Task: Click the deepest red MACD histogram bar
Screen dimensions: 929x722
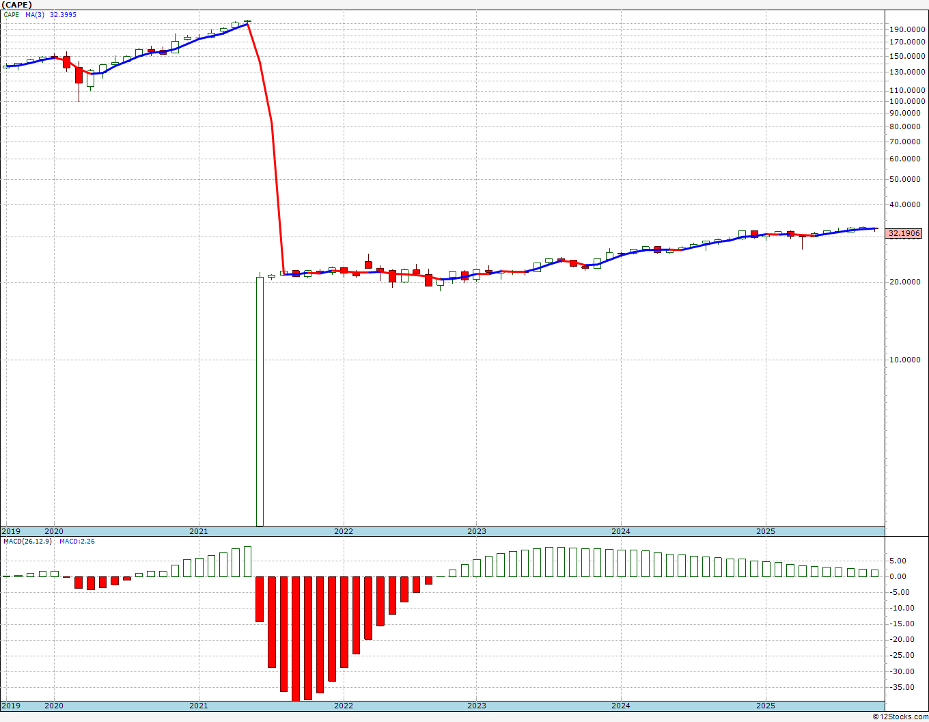Action: 296,639
